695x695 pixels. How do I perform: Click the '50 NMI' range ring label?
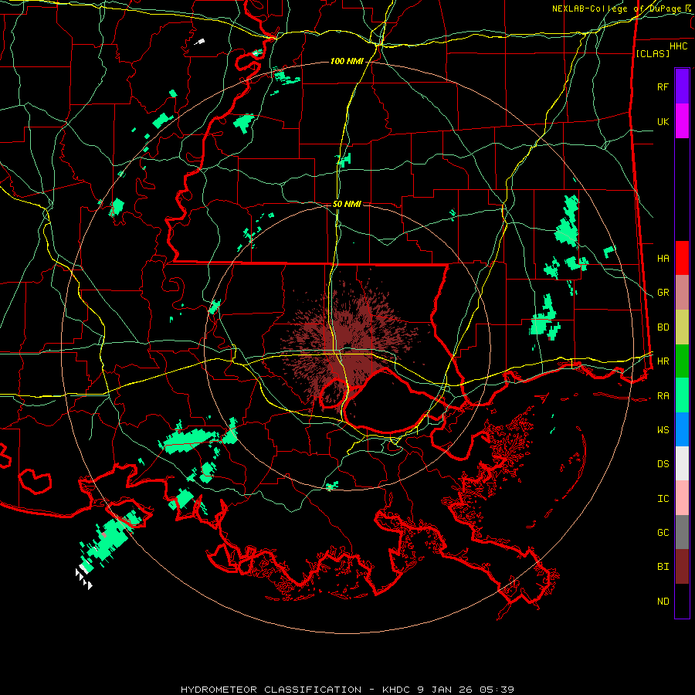pos(347,204)
